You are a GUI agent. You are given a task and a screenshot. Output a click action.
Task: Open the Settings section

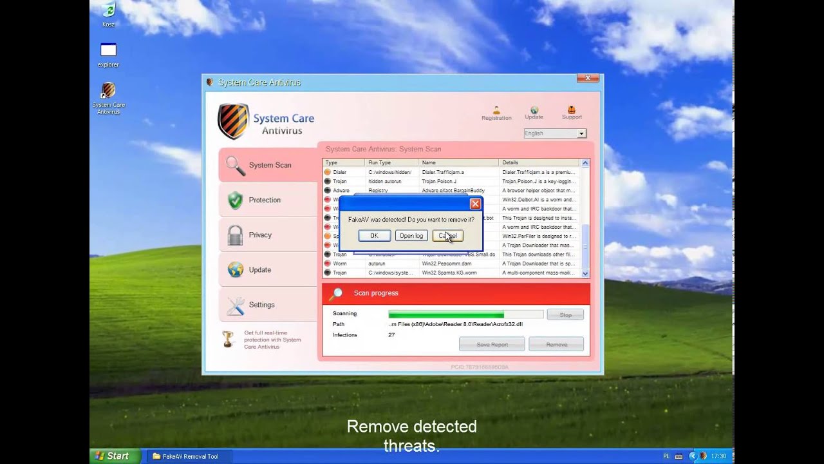click(x=267, y=304)
